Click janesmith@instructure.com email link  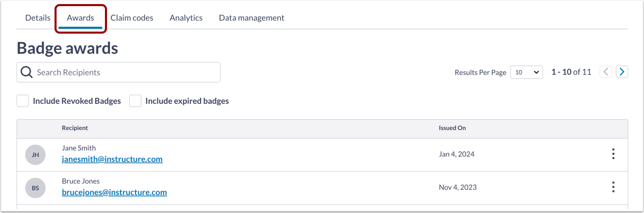[x=112, y=159]
